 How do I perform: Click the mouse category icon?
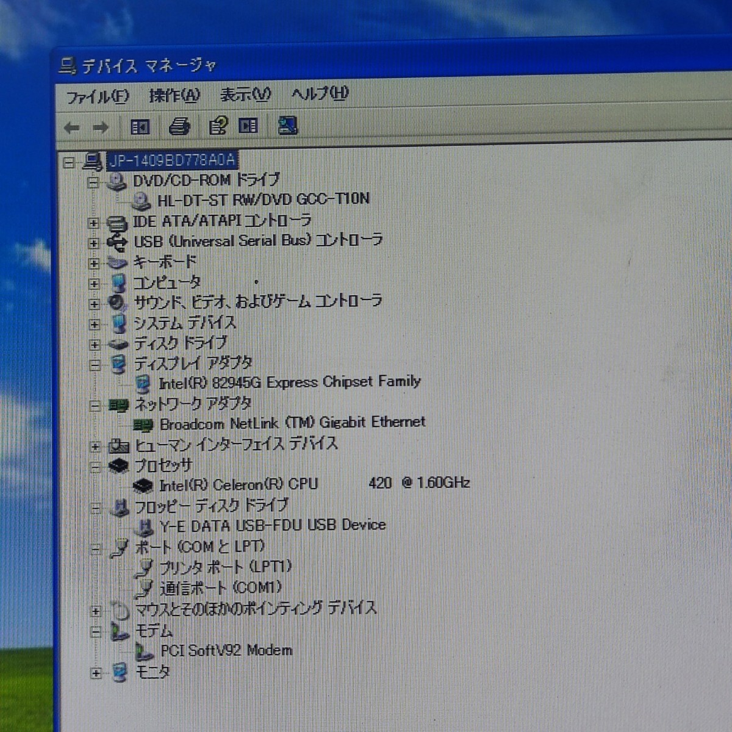121,610
